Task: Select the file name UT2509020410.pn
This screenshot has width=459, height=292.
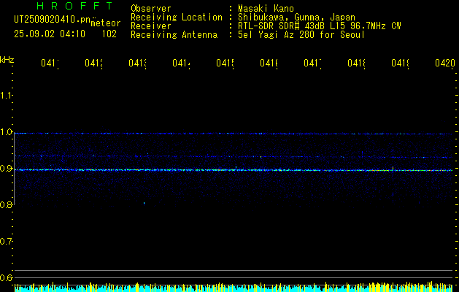Action: [53, 19]
